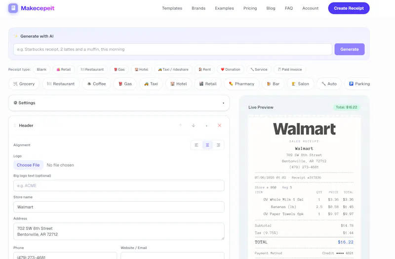Image resolution: width=395 pixels, height=259 pixels.
Task: Click the Total: $16.22 badge
Action: 347,107
